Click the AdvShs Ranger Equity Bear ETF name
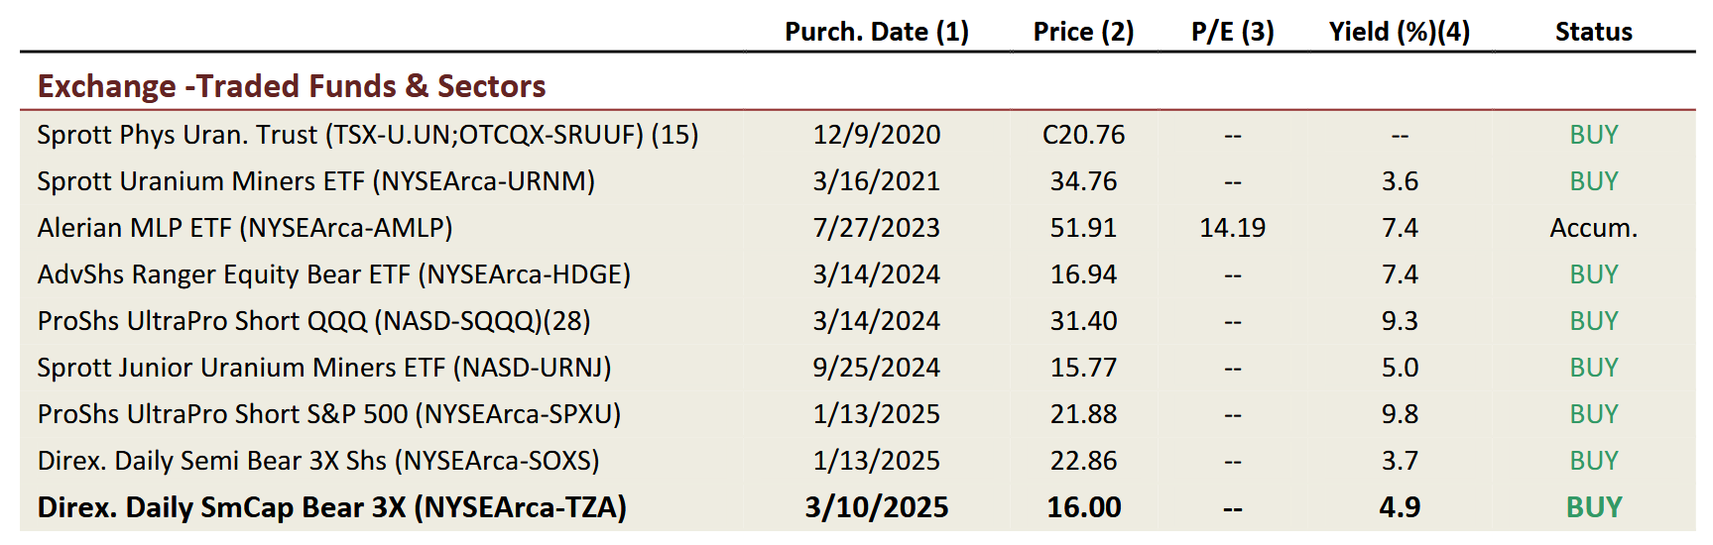 (333, 274)
